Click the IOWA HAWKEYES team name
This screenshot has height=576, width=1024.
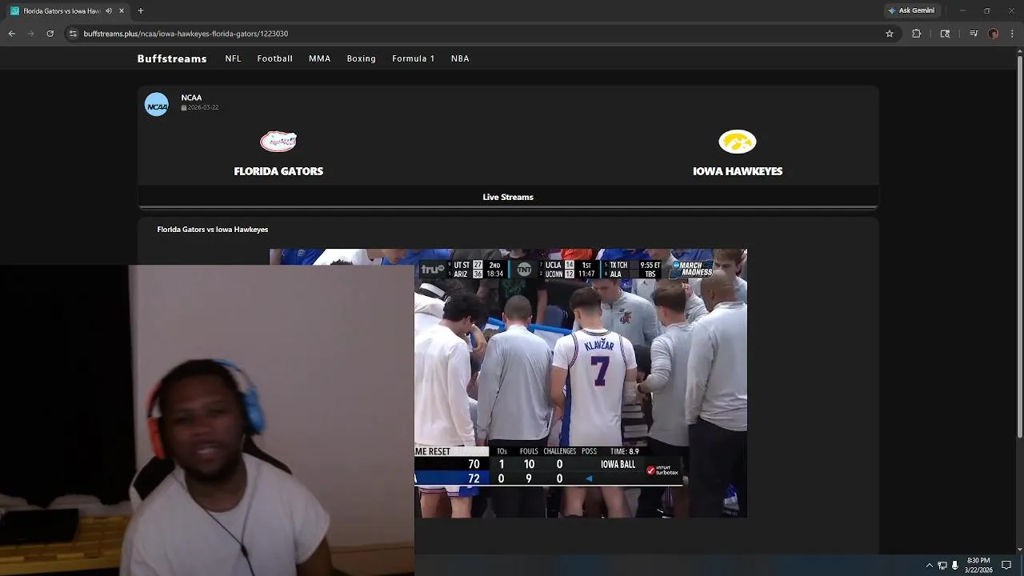738,171
